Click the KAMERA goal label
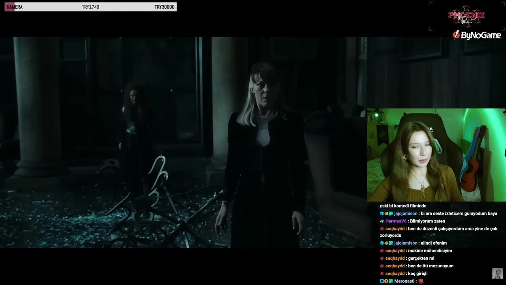 click(x=15, y=7)
